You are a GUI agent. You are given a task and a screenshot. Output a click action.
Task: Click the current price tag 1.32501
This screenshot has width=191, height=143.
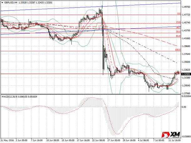coord(186,74)
